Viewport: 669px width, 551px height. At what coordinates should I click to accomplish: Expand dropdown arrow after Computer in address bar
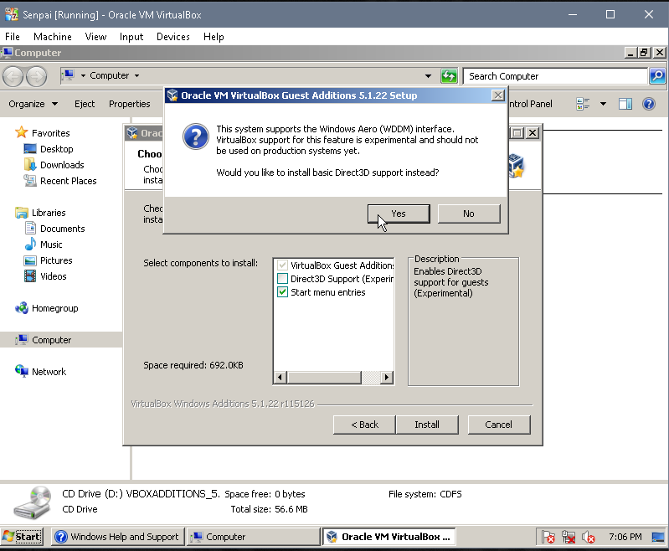(137, 76)
